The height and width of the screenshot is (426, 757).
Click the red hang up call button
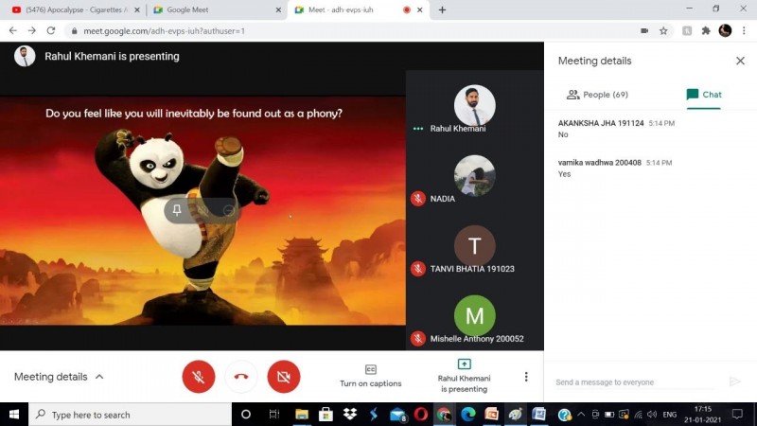point(241,377)
